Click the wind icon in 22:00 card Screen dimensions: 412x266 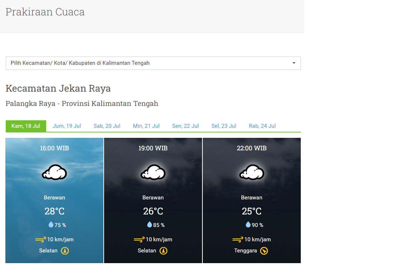pos(238,240)
